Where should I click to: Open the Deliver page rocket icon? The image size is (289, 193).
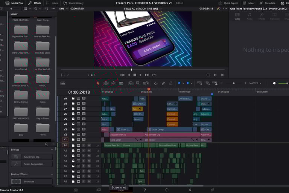point(213,190)
